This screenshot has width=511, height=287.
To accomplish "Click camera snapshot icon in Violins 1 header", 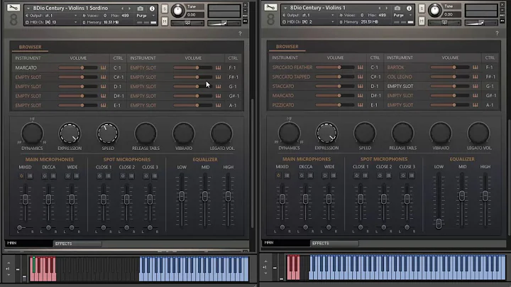I will pyautogui.click(x=397, y=8).
